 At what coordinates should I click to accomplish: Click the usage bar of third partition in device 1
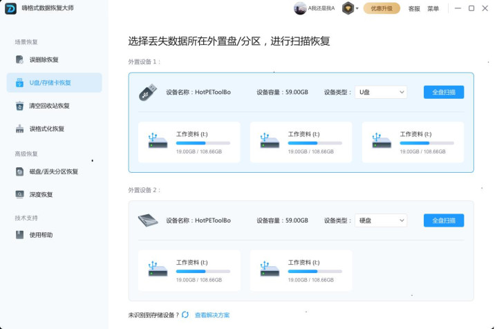pyautogui.click(x=426, y=143)
